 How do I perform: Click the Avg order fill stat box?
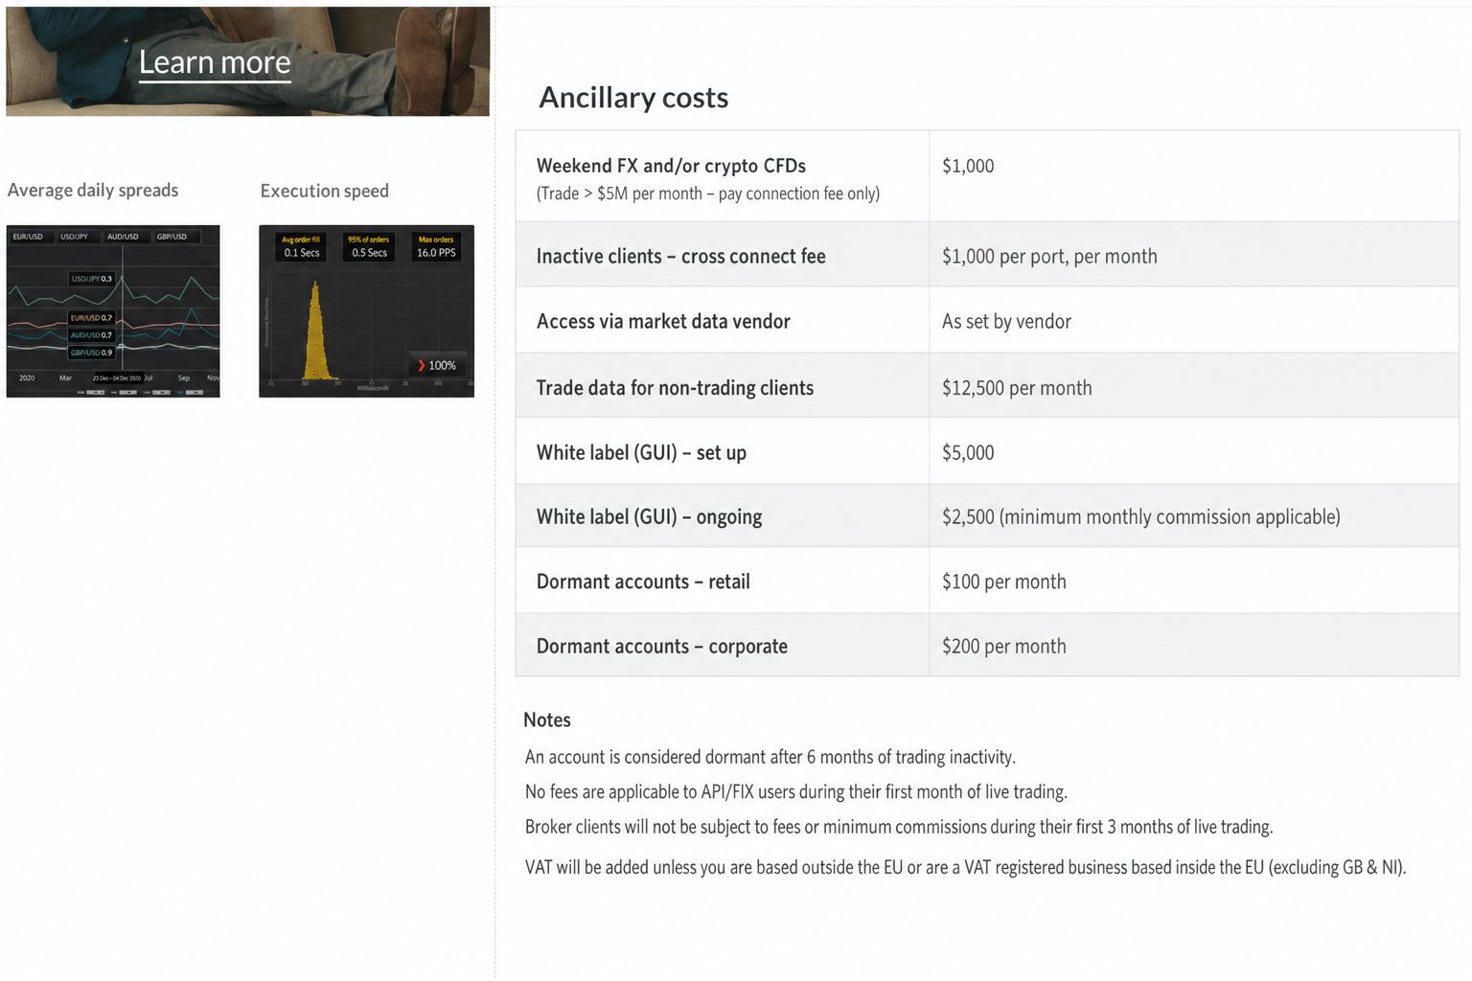coord(302,247)
